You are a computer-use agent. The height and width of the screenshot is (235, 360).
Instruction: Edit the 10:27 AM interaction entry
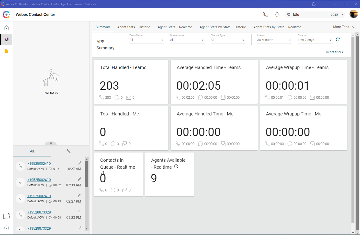click(79, 163)
